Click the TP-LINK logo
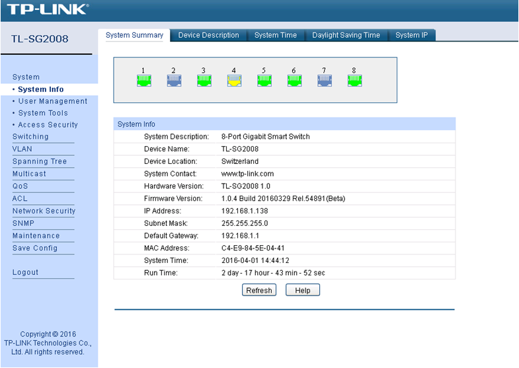The height and width of the screenshot is (368, 519). point(48,9)
